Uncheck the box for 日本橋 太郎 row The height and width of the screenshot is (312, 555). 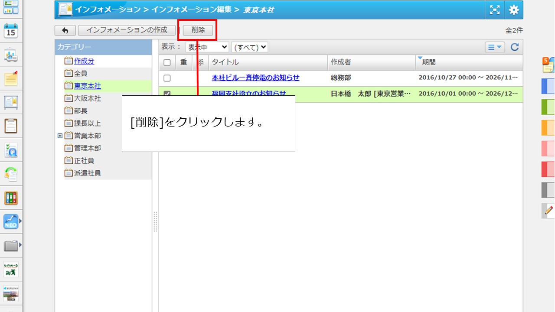(x=167, y=93)
